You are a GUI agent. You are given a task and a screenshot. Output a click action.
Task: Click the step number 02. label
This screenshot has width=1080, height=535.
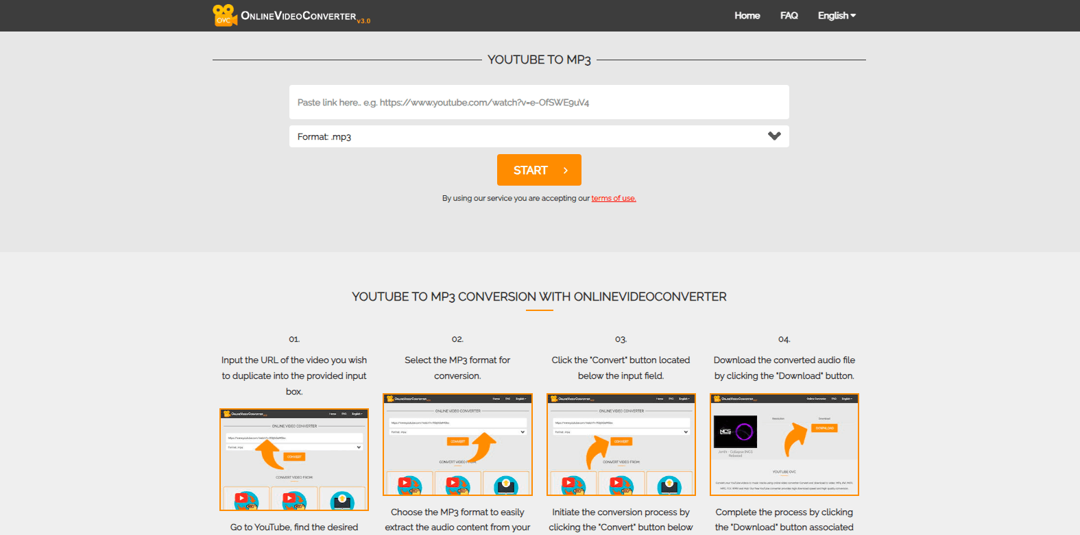(457, 340)
